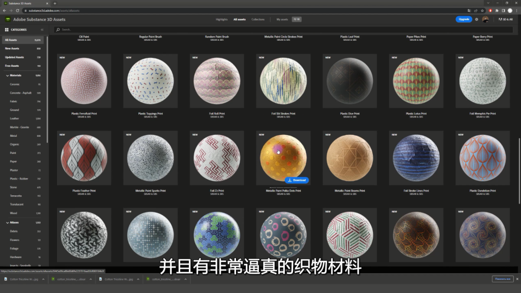Collapse the Categories sidebar with the double chevron
The image size is (521, 293).
point(42,30)
